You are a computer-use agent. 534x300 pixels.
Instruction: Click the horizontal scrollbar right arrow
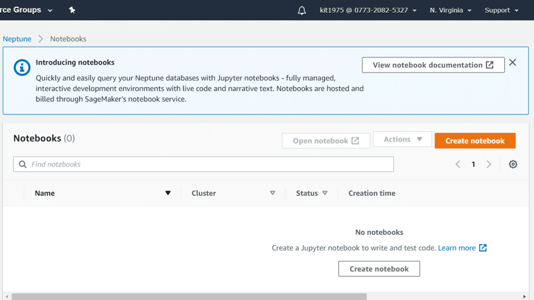click(525, 296)
